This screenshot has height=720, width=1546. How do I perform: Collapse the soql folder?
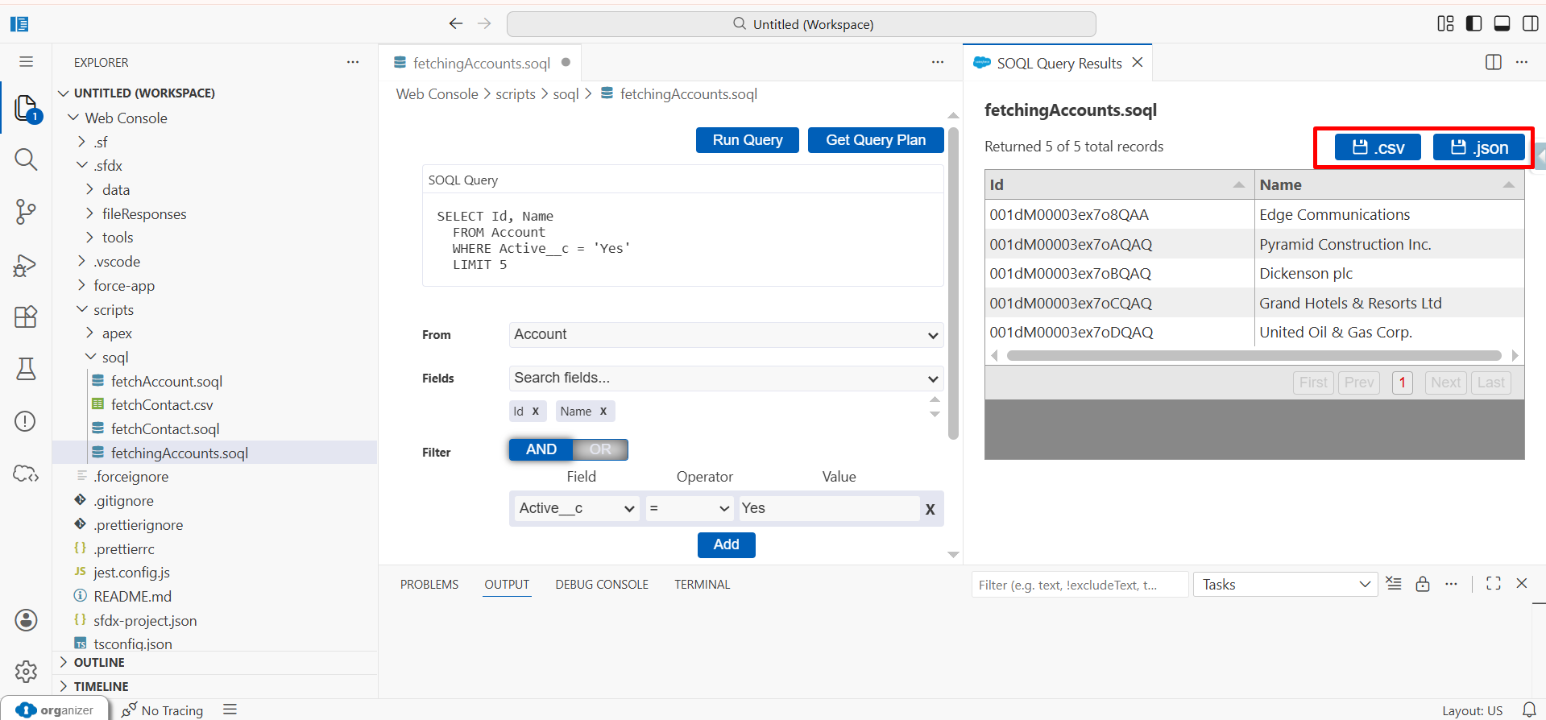[90, 357]
